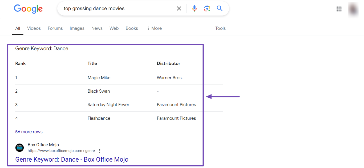The width and height of the screenshot is (364, 168).
Task: Click the boxofficemojo.com URL text
Action: click(x=61, y=151)
